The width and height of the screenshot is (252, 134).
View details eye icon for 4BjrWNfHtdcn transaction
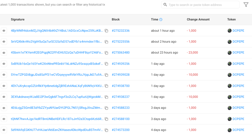(x=4, y=31)
